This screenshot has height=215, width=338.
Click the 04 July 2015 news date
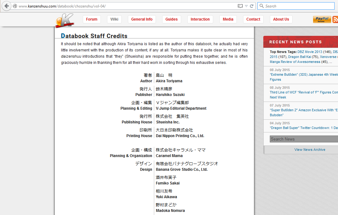click(280, 123)
